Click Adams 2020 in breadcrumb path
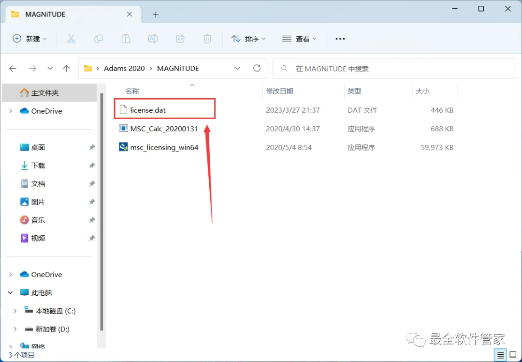Screen dimensions: 522x362 pos(124,68)
